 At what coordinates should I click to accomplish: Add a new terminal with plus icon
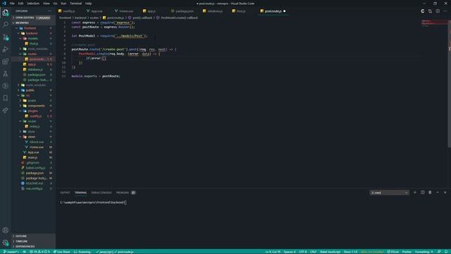(x=415, y=193)
